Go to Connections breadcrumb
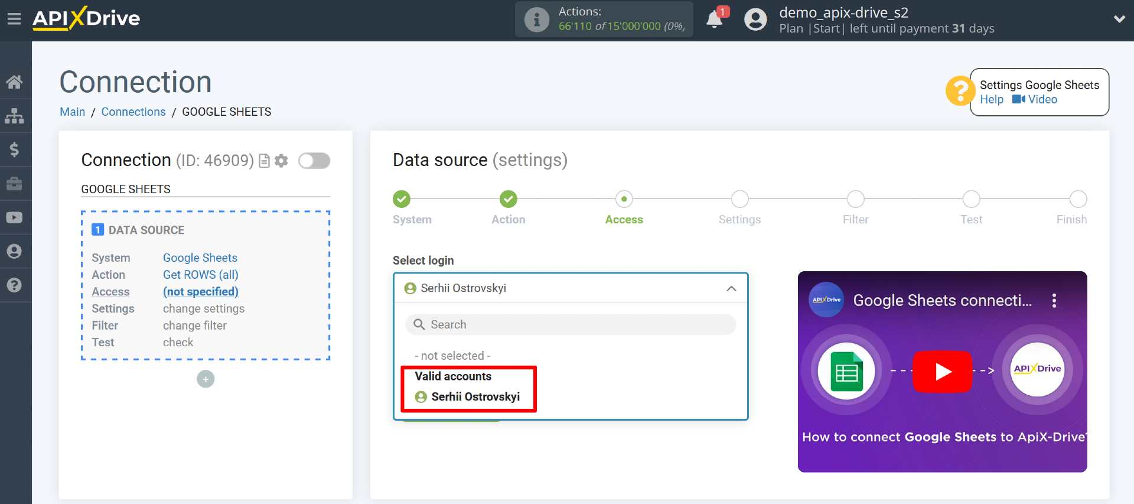Viewport: 1134px width, 504px height. [x=133, y=112]
